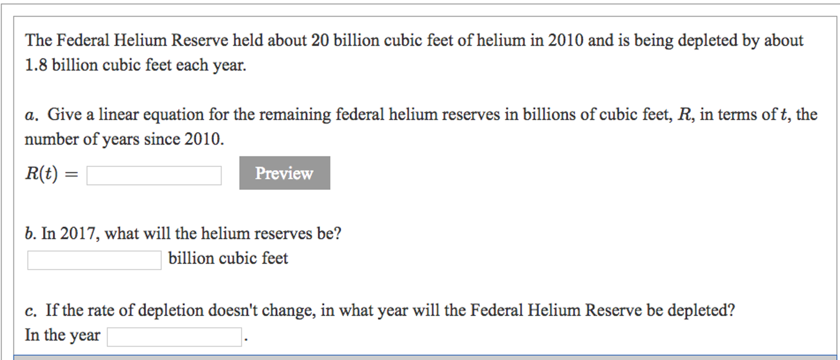Viewport: 840px width, 360px height.
Task: Click the R(t) equation answer input box
Action: click(154, 175)
